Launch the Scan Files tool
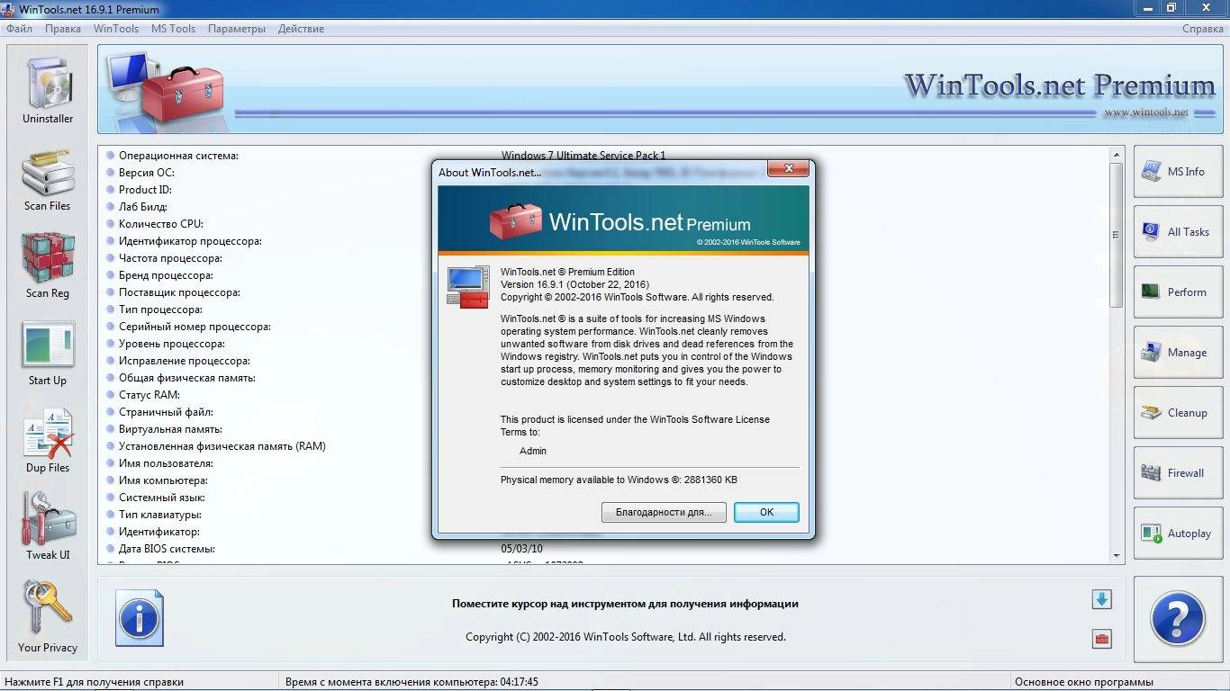1230x691 pixels. pos(48,180)
